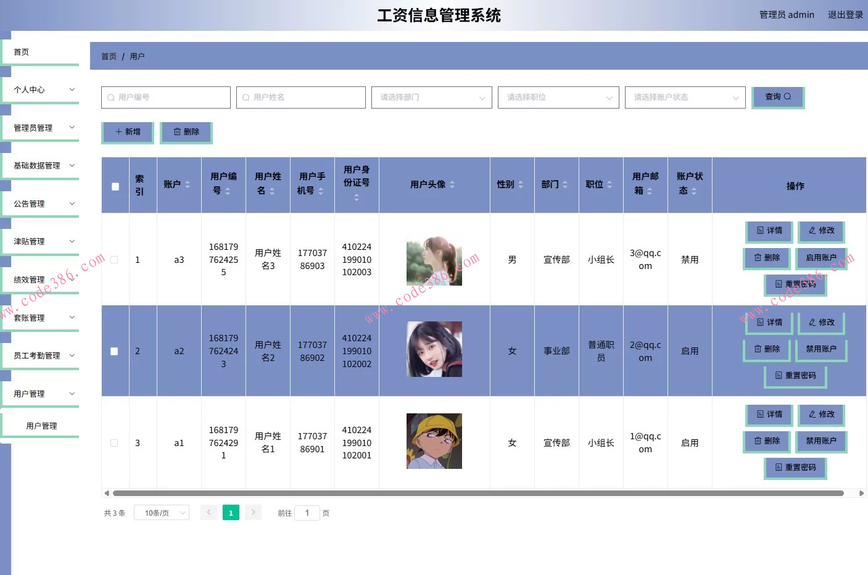Screen dimensions: 868x575
Task: Sort table by 用户身份证号 column arrows
Action: 357,197
